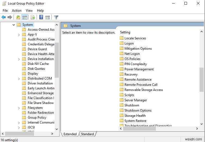Select Folder Redirection tree item
Screen dimensions: 205x142
41,113
